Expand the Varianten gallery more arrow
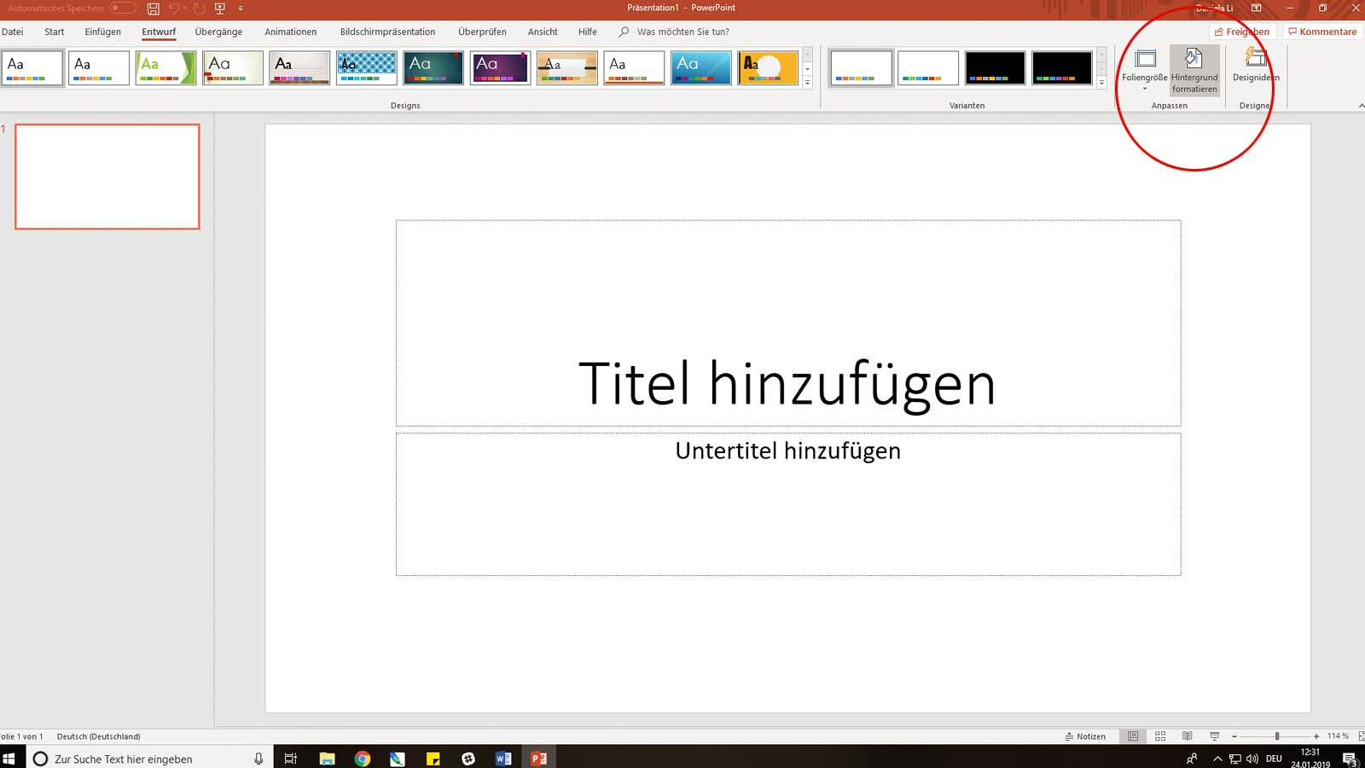The height and width of the screenshot is (768, 1365). click(x=1101, y=83)
